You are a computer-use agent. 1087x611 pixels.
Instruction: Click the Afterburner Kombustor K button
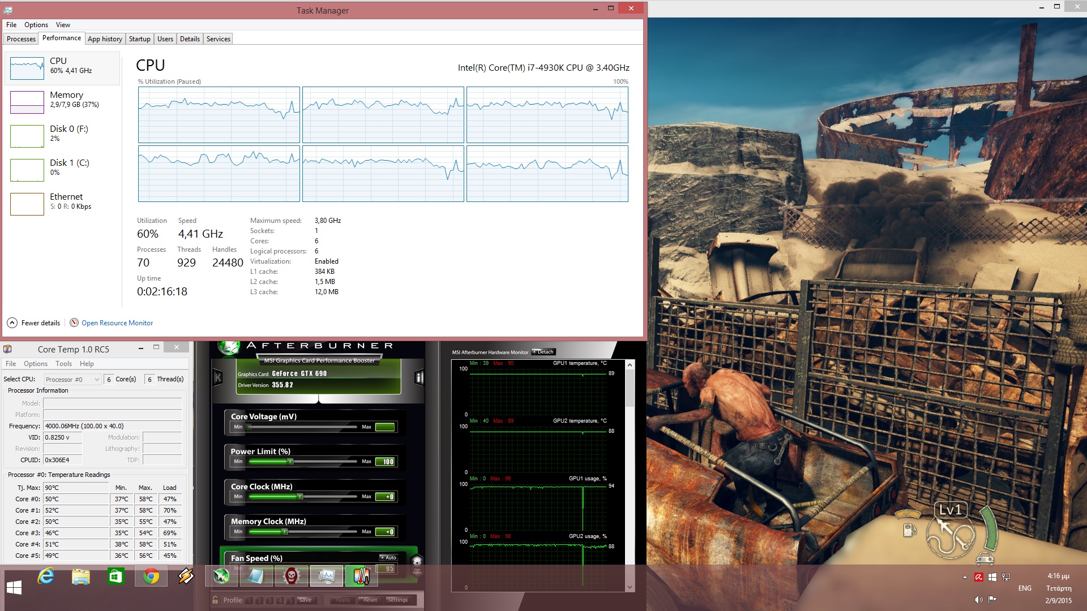pos(217,378)
